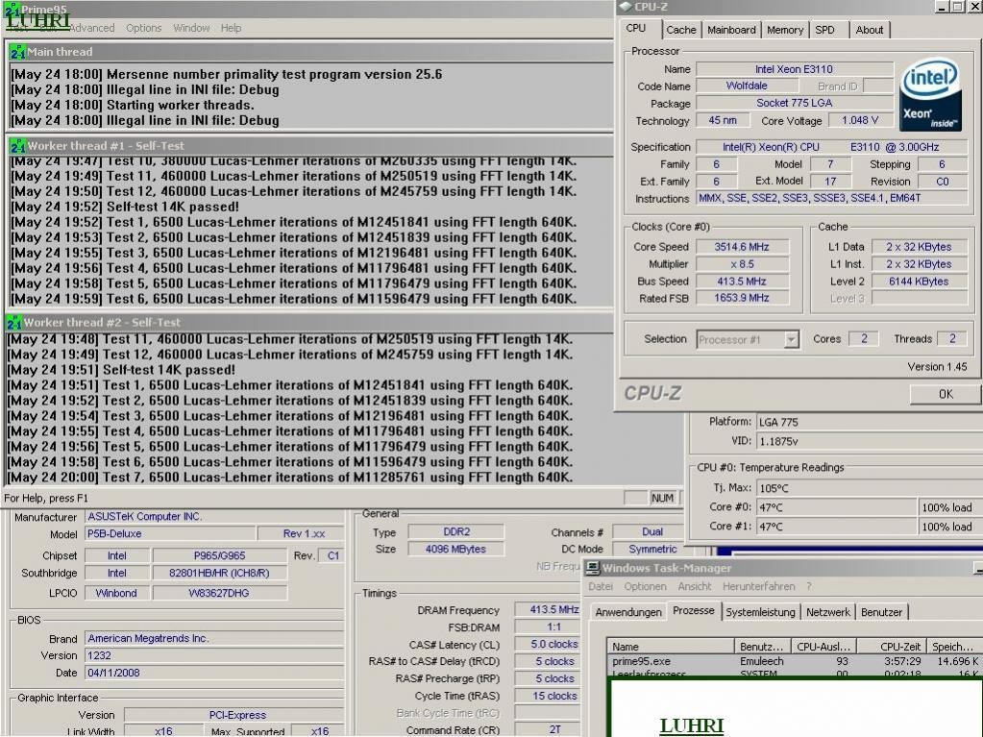Click the DDR2 memory type value

coord(455,531)
